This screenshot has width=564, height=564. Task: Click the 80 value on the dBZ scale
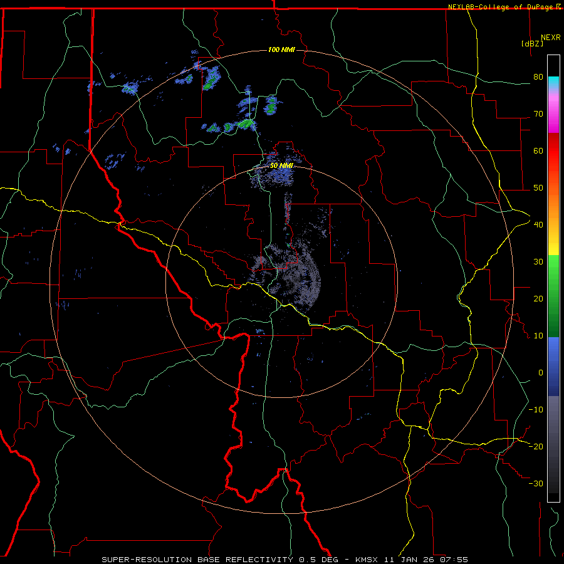pyautogui.click(x=538, y=77)
